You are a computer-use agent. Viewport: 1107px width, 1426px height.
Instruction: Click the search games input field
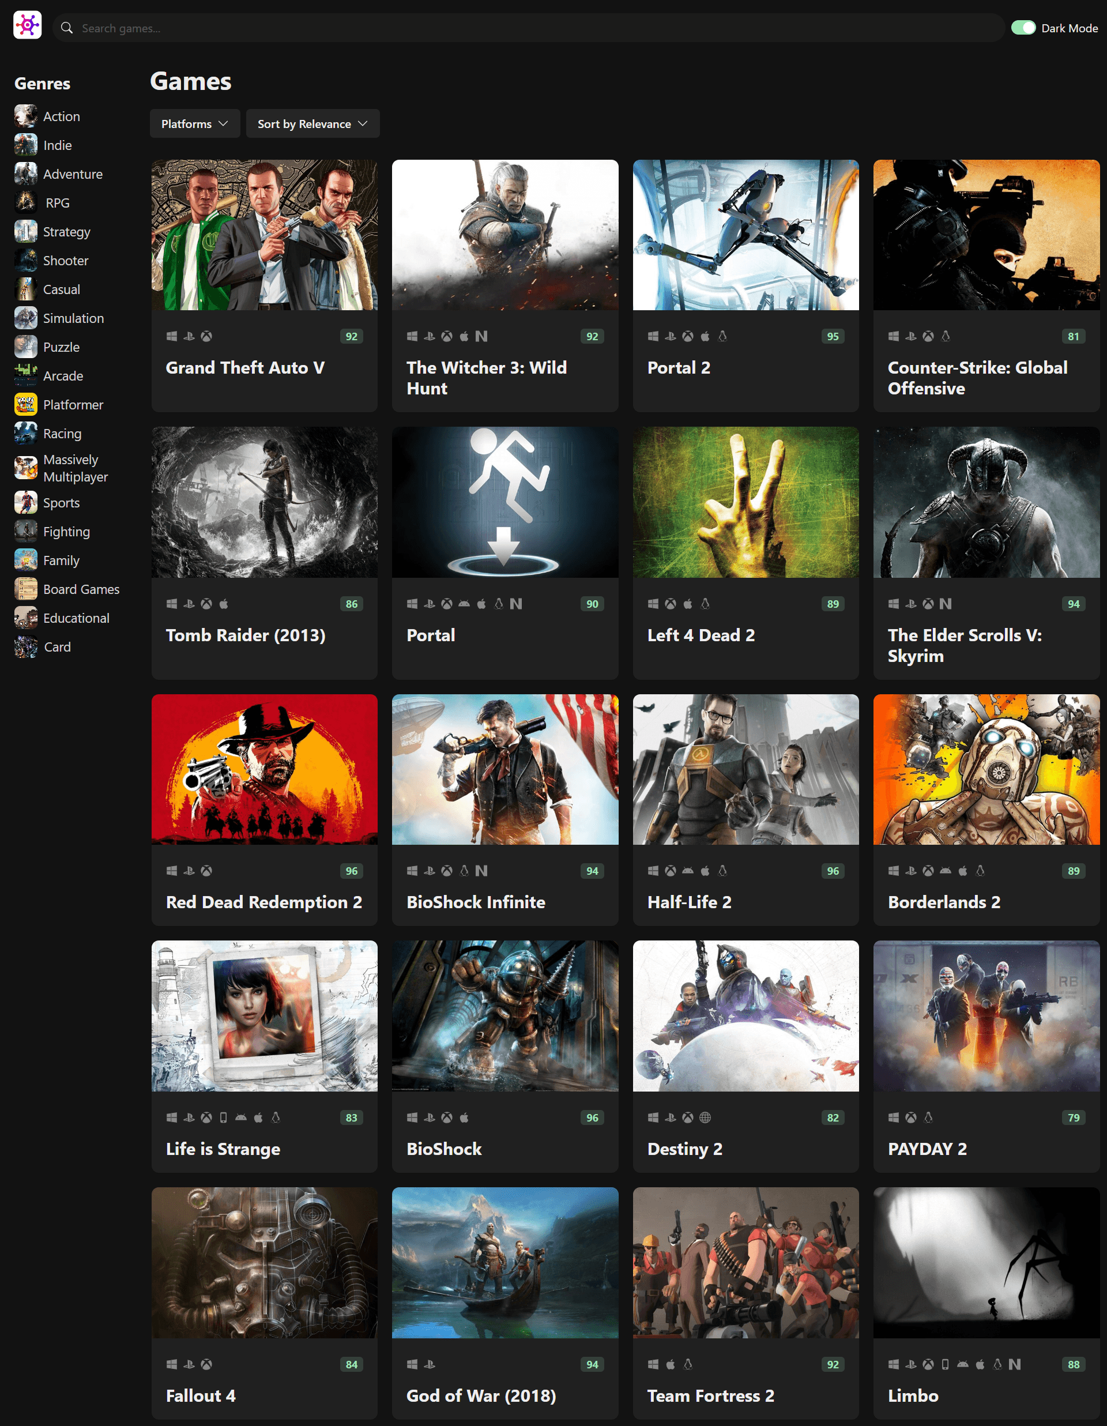click(x=457, y=28)
